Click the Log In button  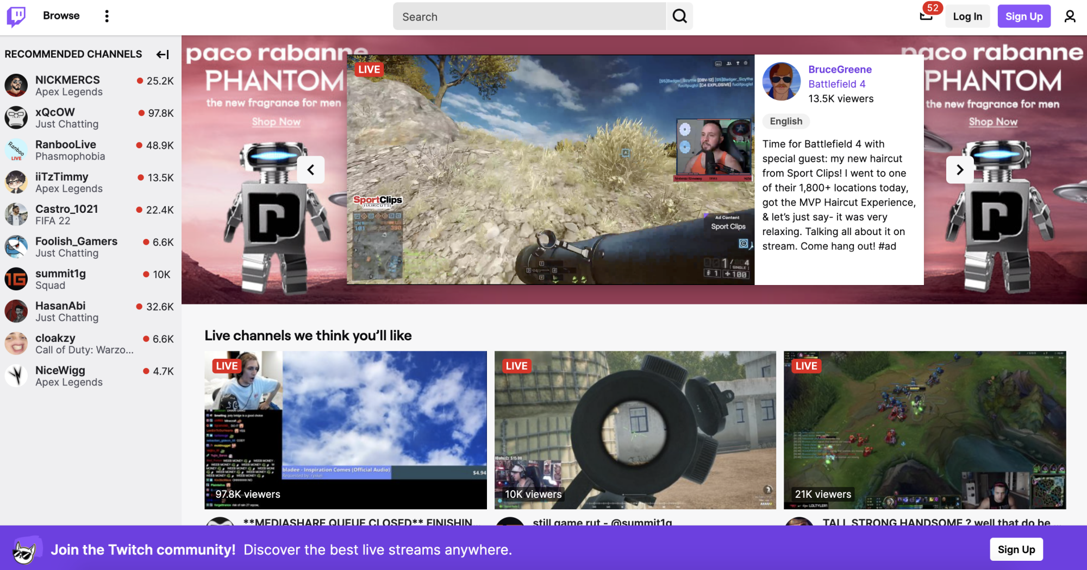[x=967, y=16]
